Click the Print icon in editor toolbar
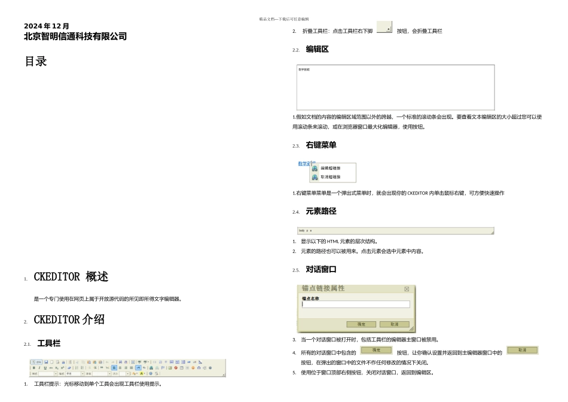Viewport: 568px width, 402px height. click(x=63, y=362)
